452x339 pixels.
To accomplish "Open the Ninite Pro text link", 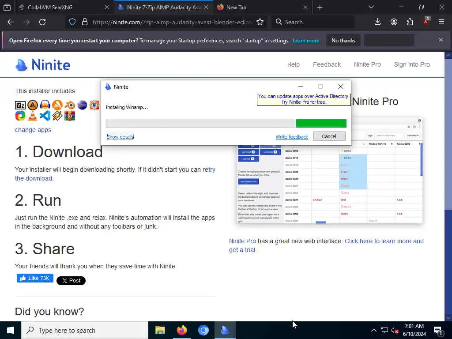I will coord(242,241).
